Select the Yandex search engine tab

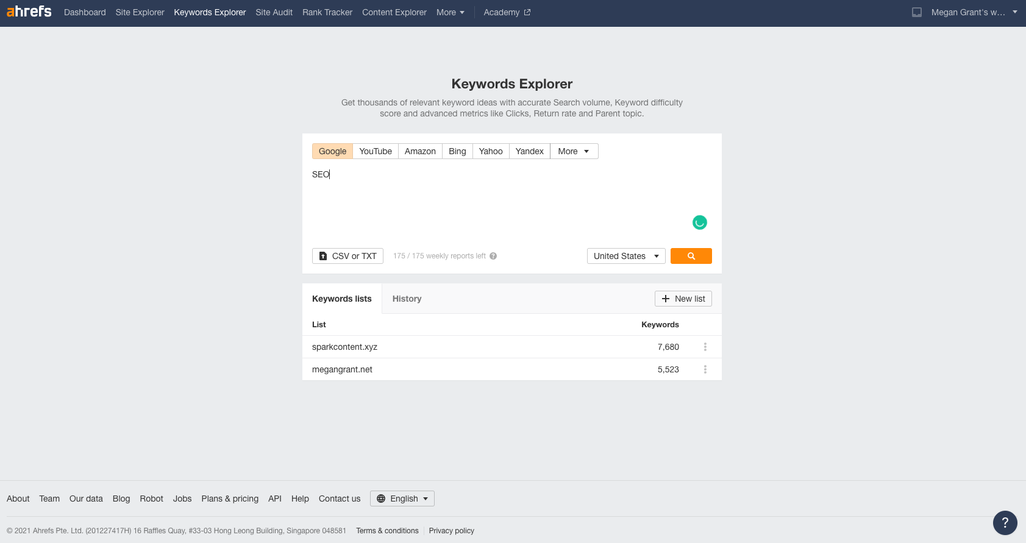pyautogui.click(x=529, y=151)
